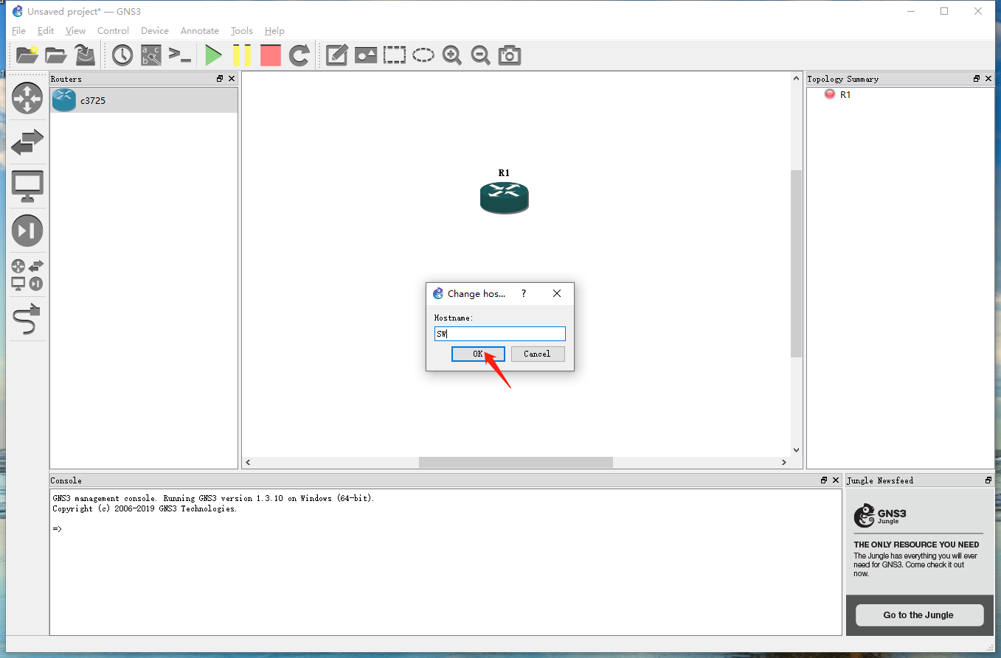Open the snapshot manager clock icon
The height and width of the screenshot is (658, 1001).
pyautogui.click(x=122, y=55)
